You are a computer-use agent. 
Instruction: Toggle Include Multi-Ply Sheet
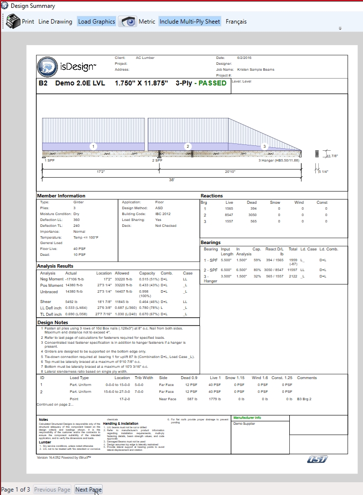click(190, 22)
